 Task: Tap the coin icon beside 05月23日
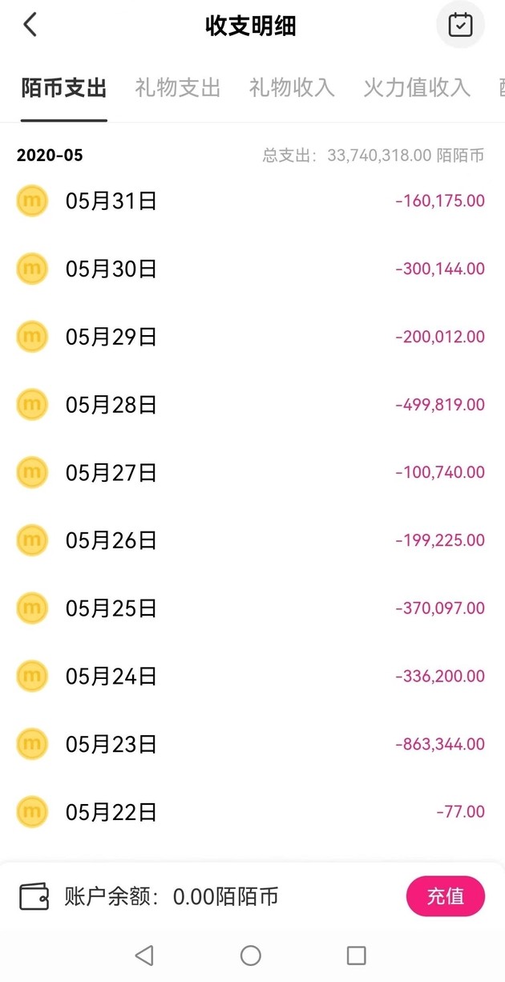pyautogui.click(x=31, y=743)
